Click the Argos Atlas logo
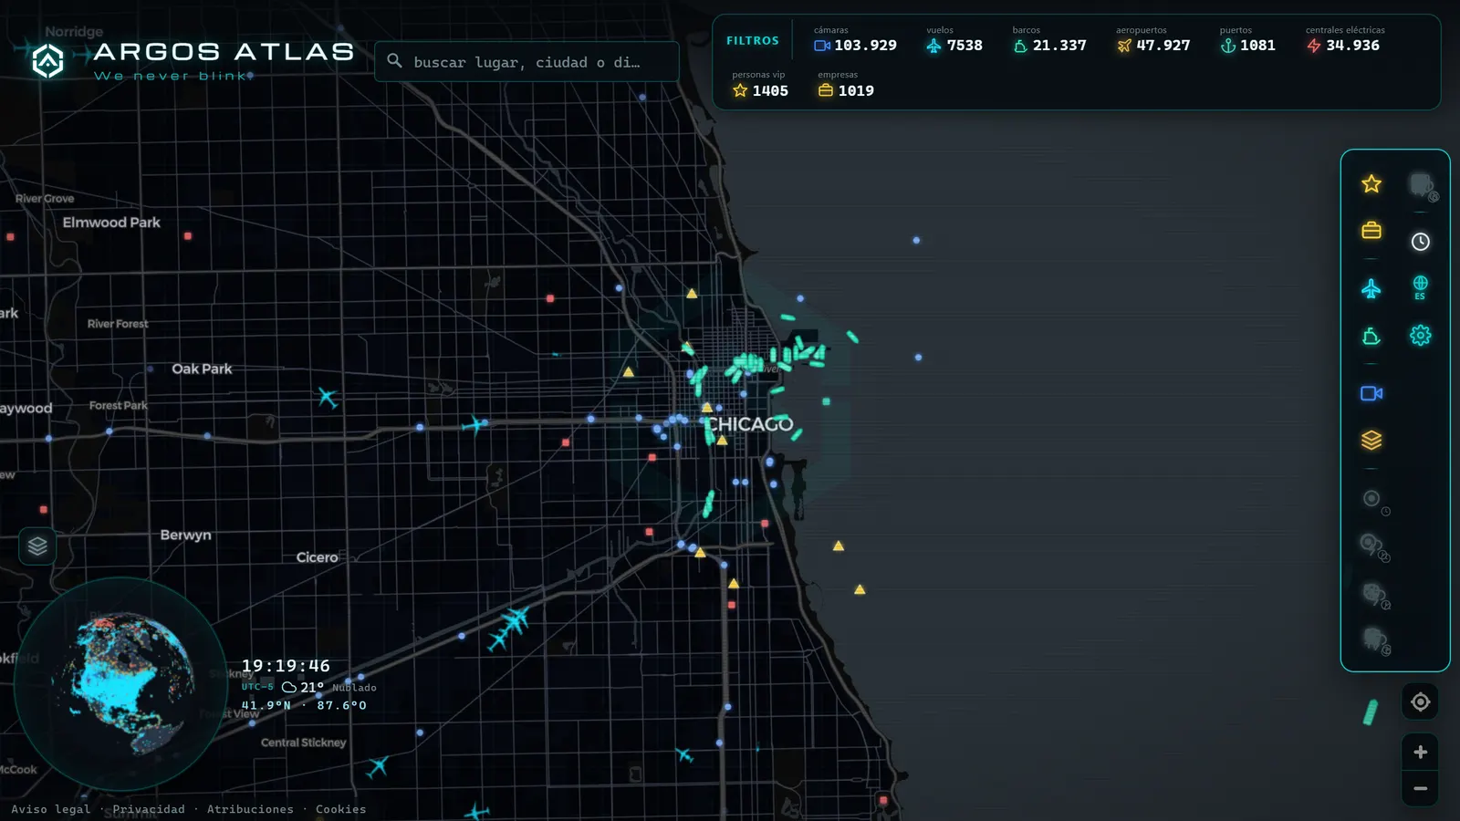 coord(193,60)
